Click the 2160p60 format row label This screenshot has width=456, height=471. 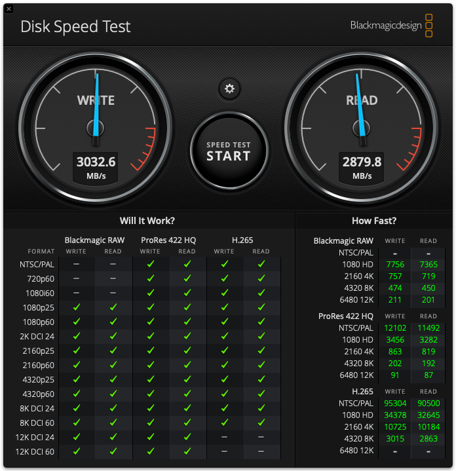(x=39, y=366)
